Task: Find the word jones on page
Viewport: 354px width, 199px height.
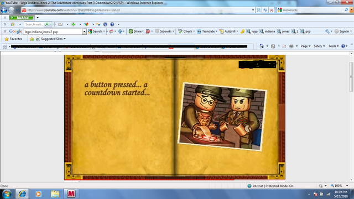Action: pyautogui.click(x=283, y=32)
